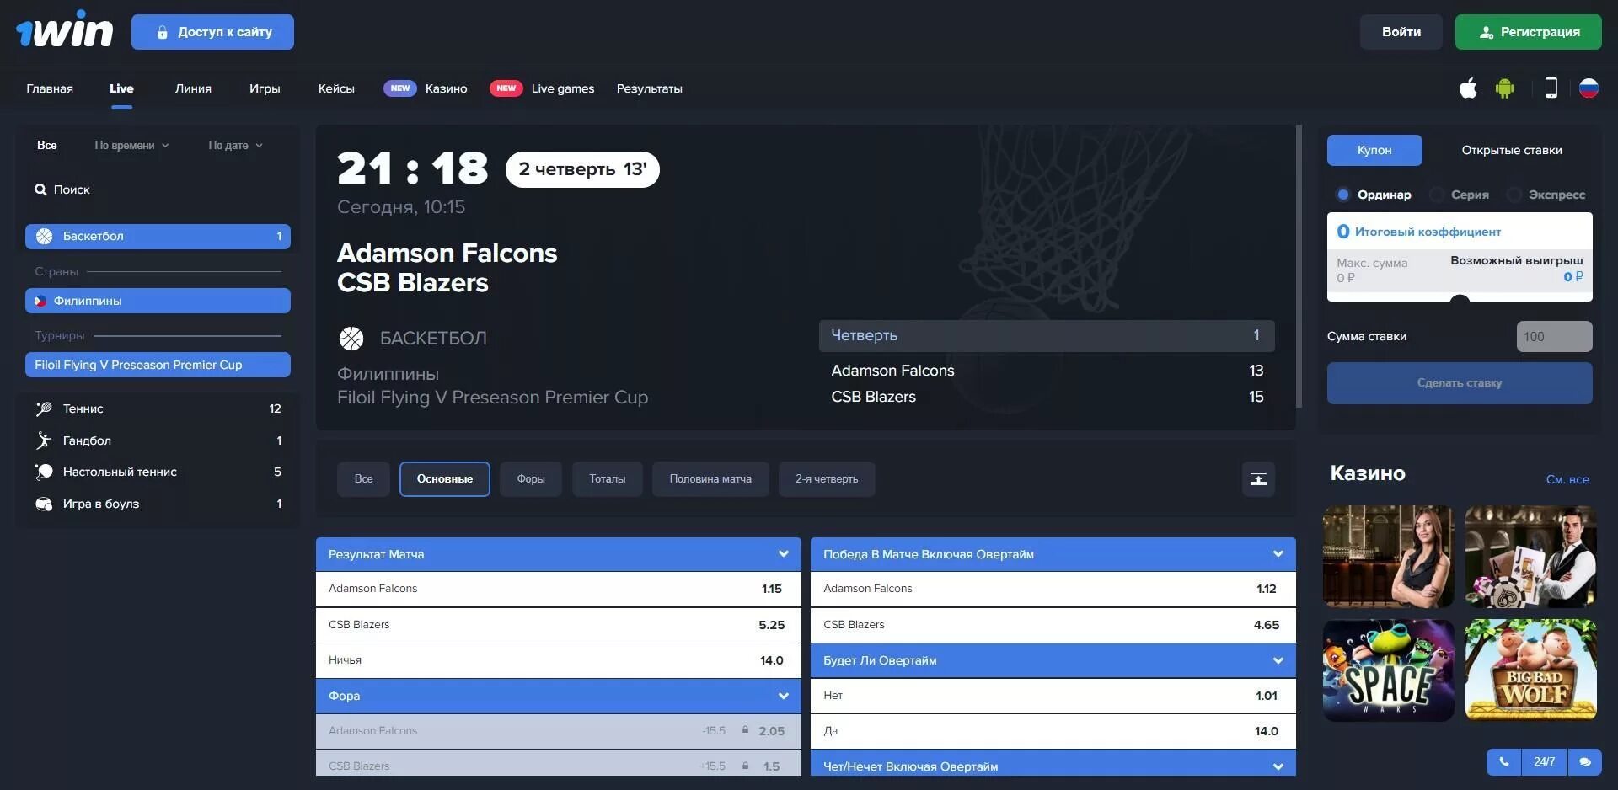Screen dimensions: 1618x790
Task: Open the Результаты menu item
Action: pyautogui.click(x=649, y=88)
